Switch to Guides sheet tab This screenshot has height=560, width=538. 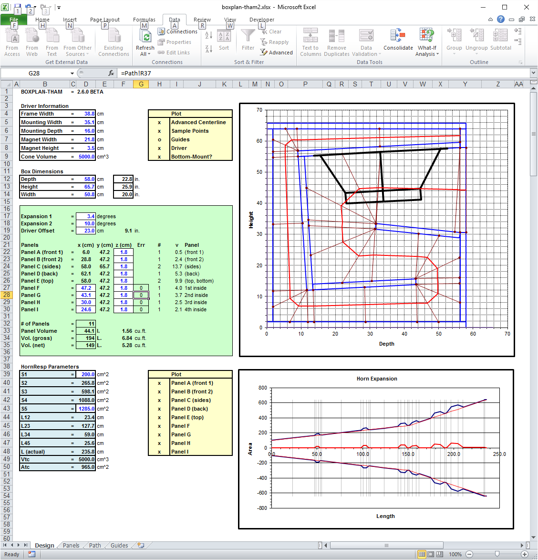119,545
